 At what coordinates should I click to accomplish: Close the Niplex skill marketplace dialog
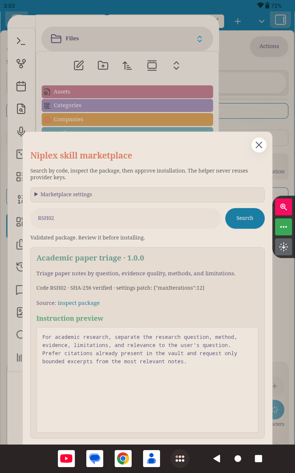(x=259, y=145)
